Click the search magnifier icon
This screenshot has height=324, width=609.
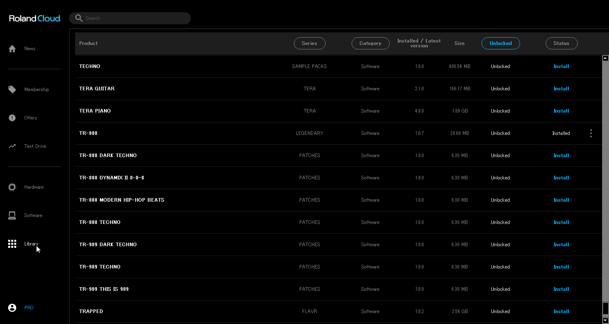pyautogui.click(x=79, y=18)
